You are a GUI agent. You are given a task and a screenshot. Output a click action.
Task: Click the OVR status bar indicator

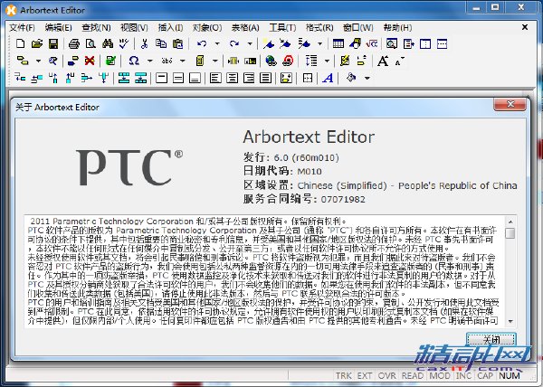[386, 375]
